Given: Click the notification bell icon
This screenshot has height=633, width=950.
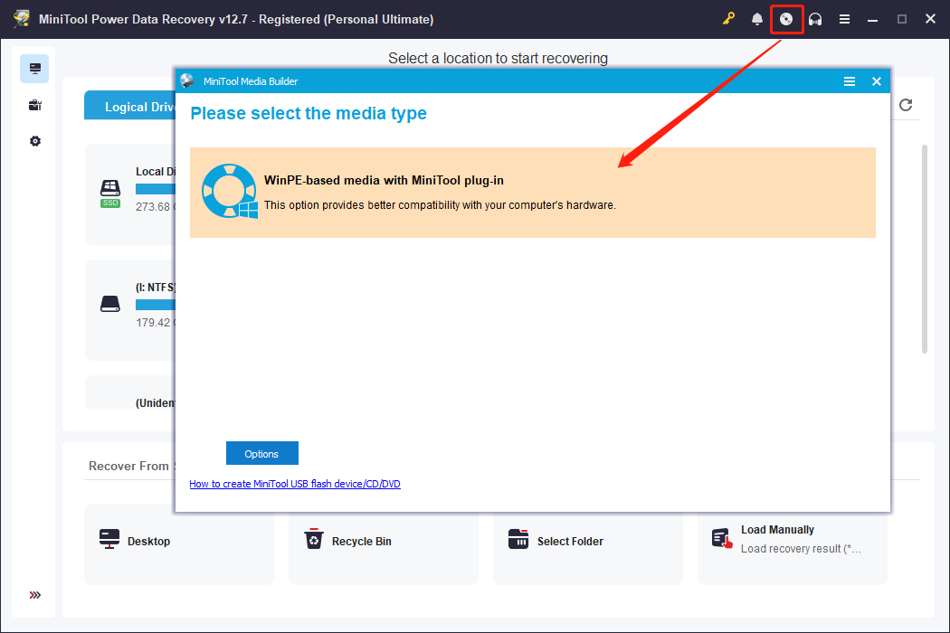Looking at the screenshot, I should tap(757, 18).
